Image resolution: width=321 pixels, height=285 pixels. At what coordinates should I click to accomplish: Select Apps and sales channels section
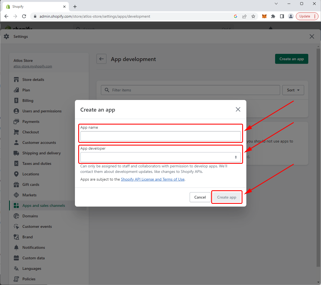click(x=44, y=205)
